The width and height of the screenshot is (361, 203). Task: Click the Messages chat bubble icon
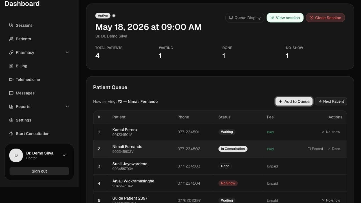point(11,93)
